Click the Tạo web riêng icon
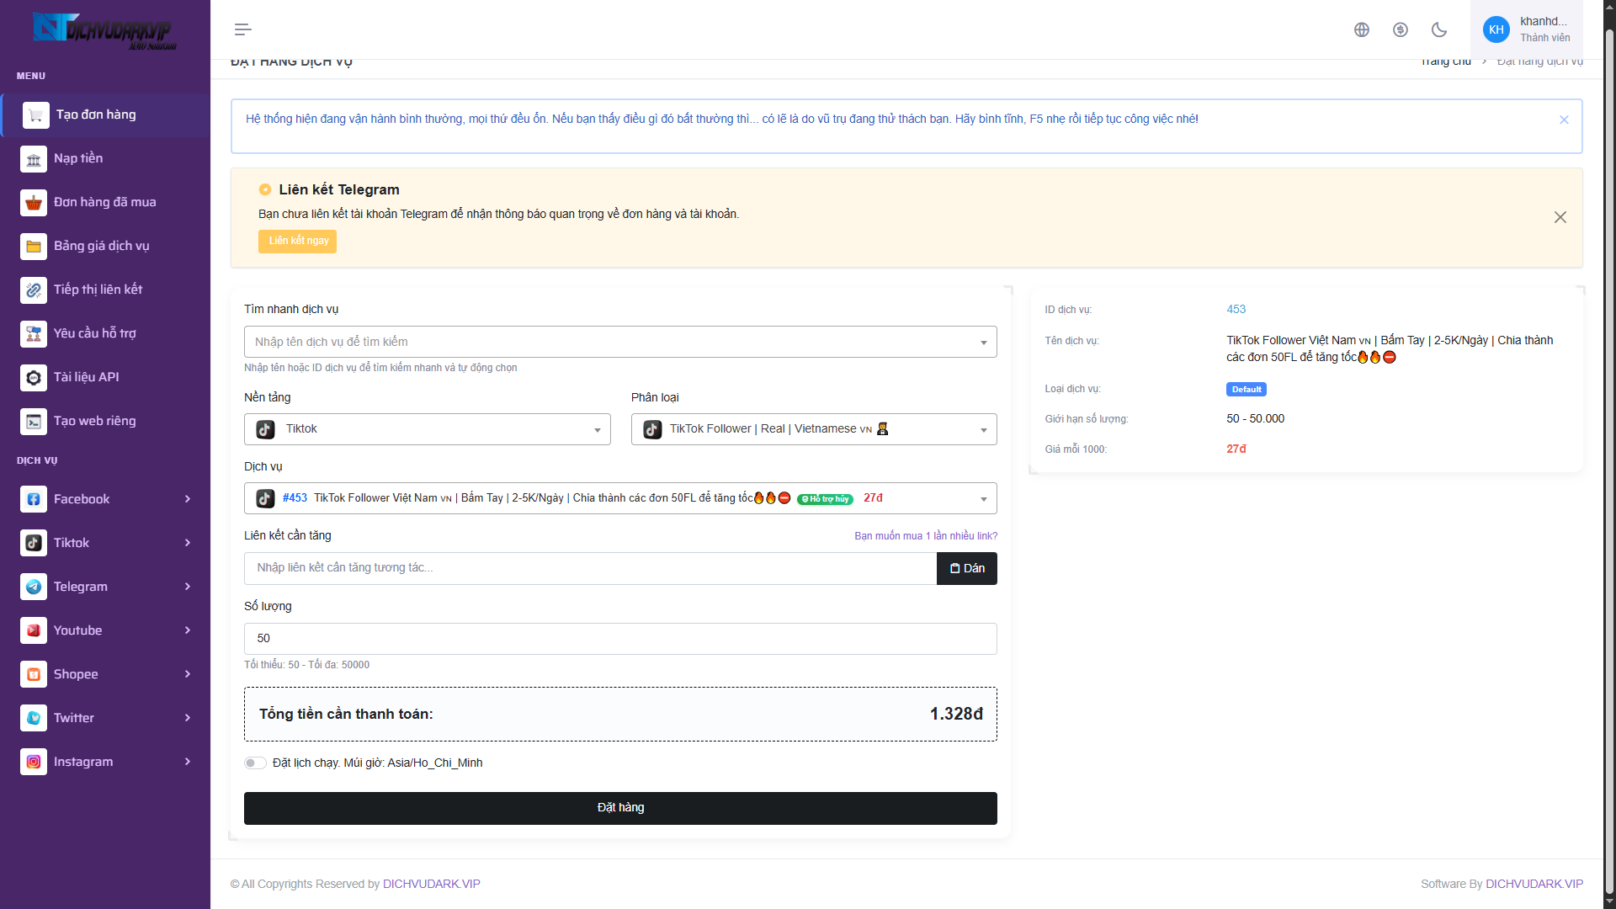 coord(34,422)
